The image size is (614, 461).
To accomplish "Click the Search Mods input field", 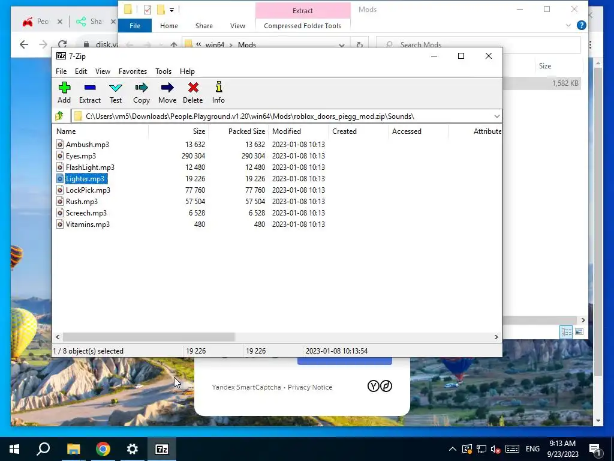I will 478,44.
